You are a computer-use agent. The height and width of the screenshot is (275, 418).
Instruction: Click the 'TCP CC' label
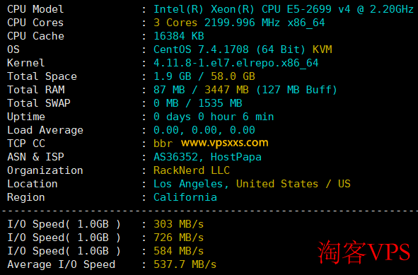(26, 144)
